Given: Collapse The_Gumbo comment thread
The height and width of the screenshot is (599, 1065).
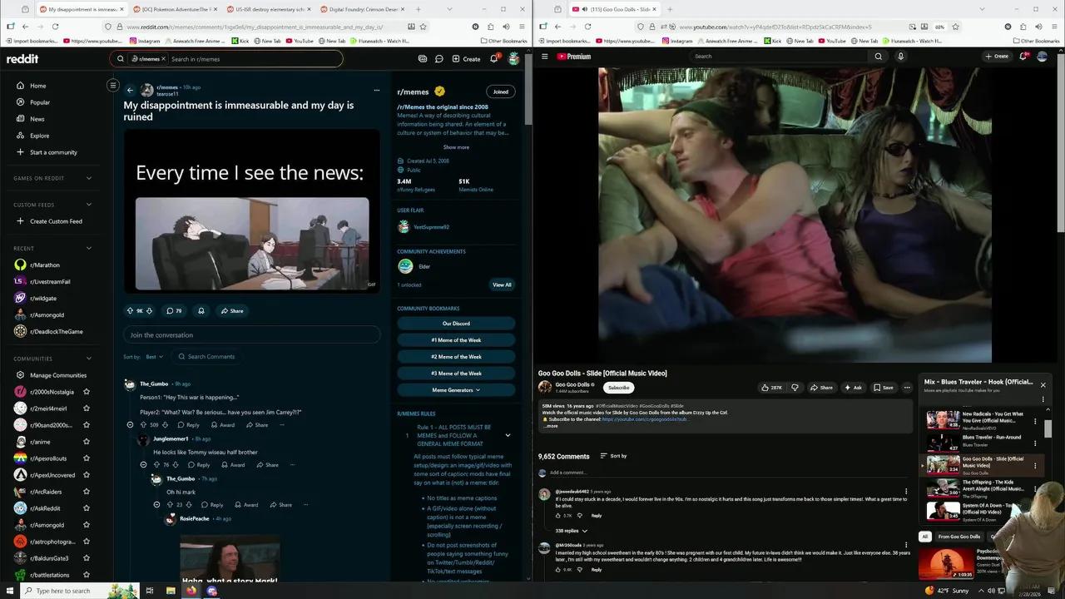Looking at the screenshot, I should click(130, 424).
